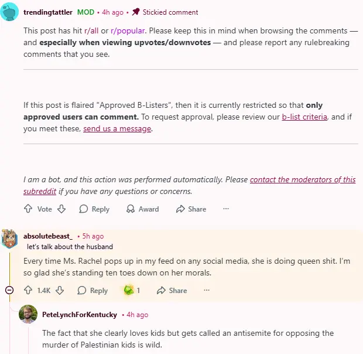The height and width of the screenshot is (354, 363).
Task: Upvote the absolutebeast_ comment
Action: (x=28, y=290)
